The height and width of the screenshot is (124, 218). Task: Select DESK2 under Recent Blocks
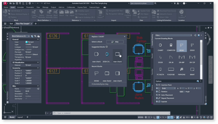click(x=96, y=74)
